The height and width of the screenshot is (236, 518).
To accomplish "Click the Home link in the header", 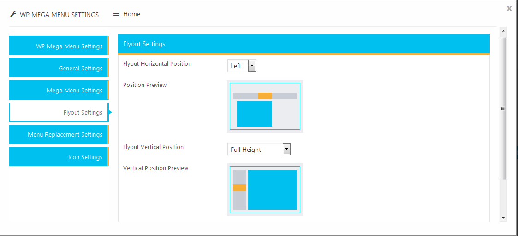I will 131,14.
